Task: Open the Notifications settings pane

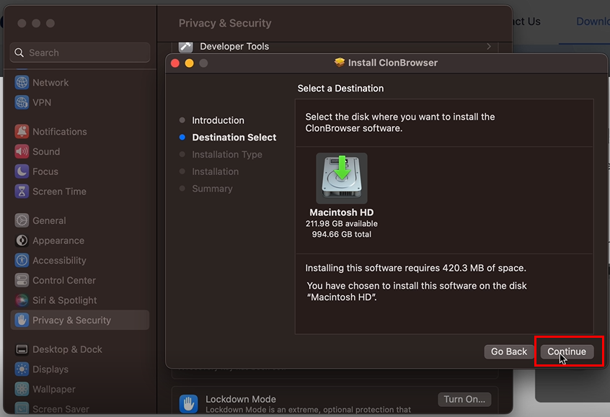Action: coord(80,131)
